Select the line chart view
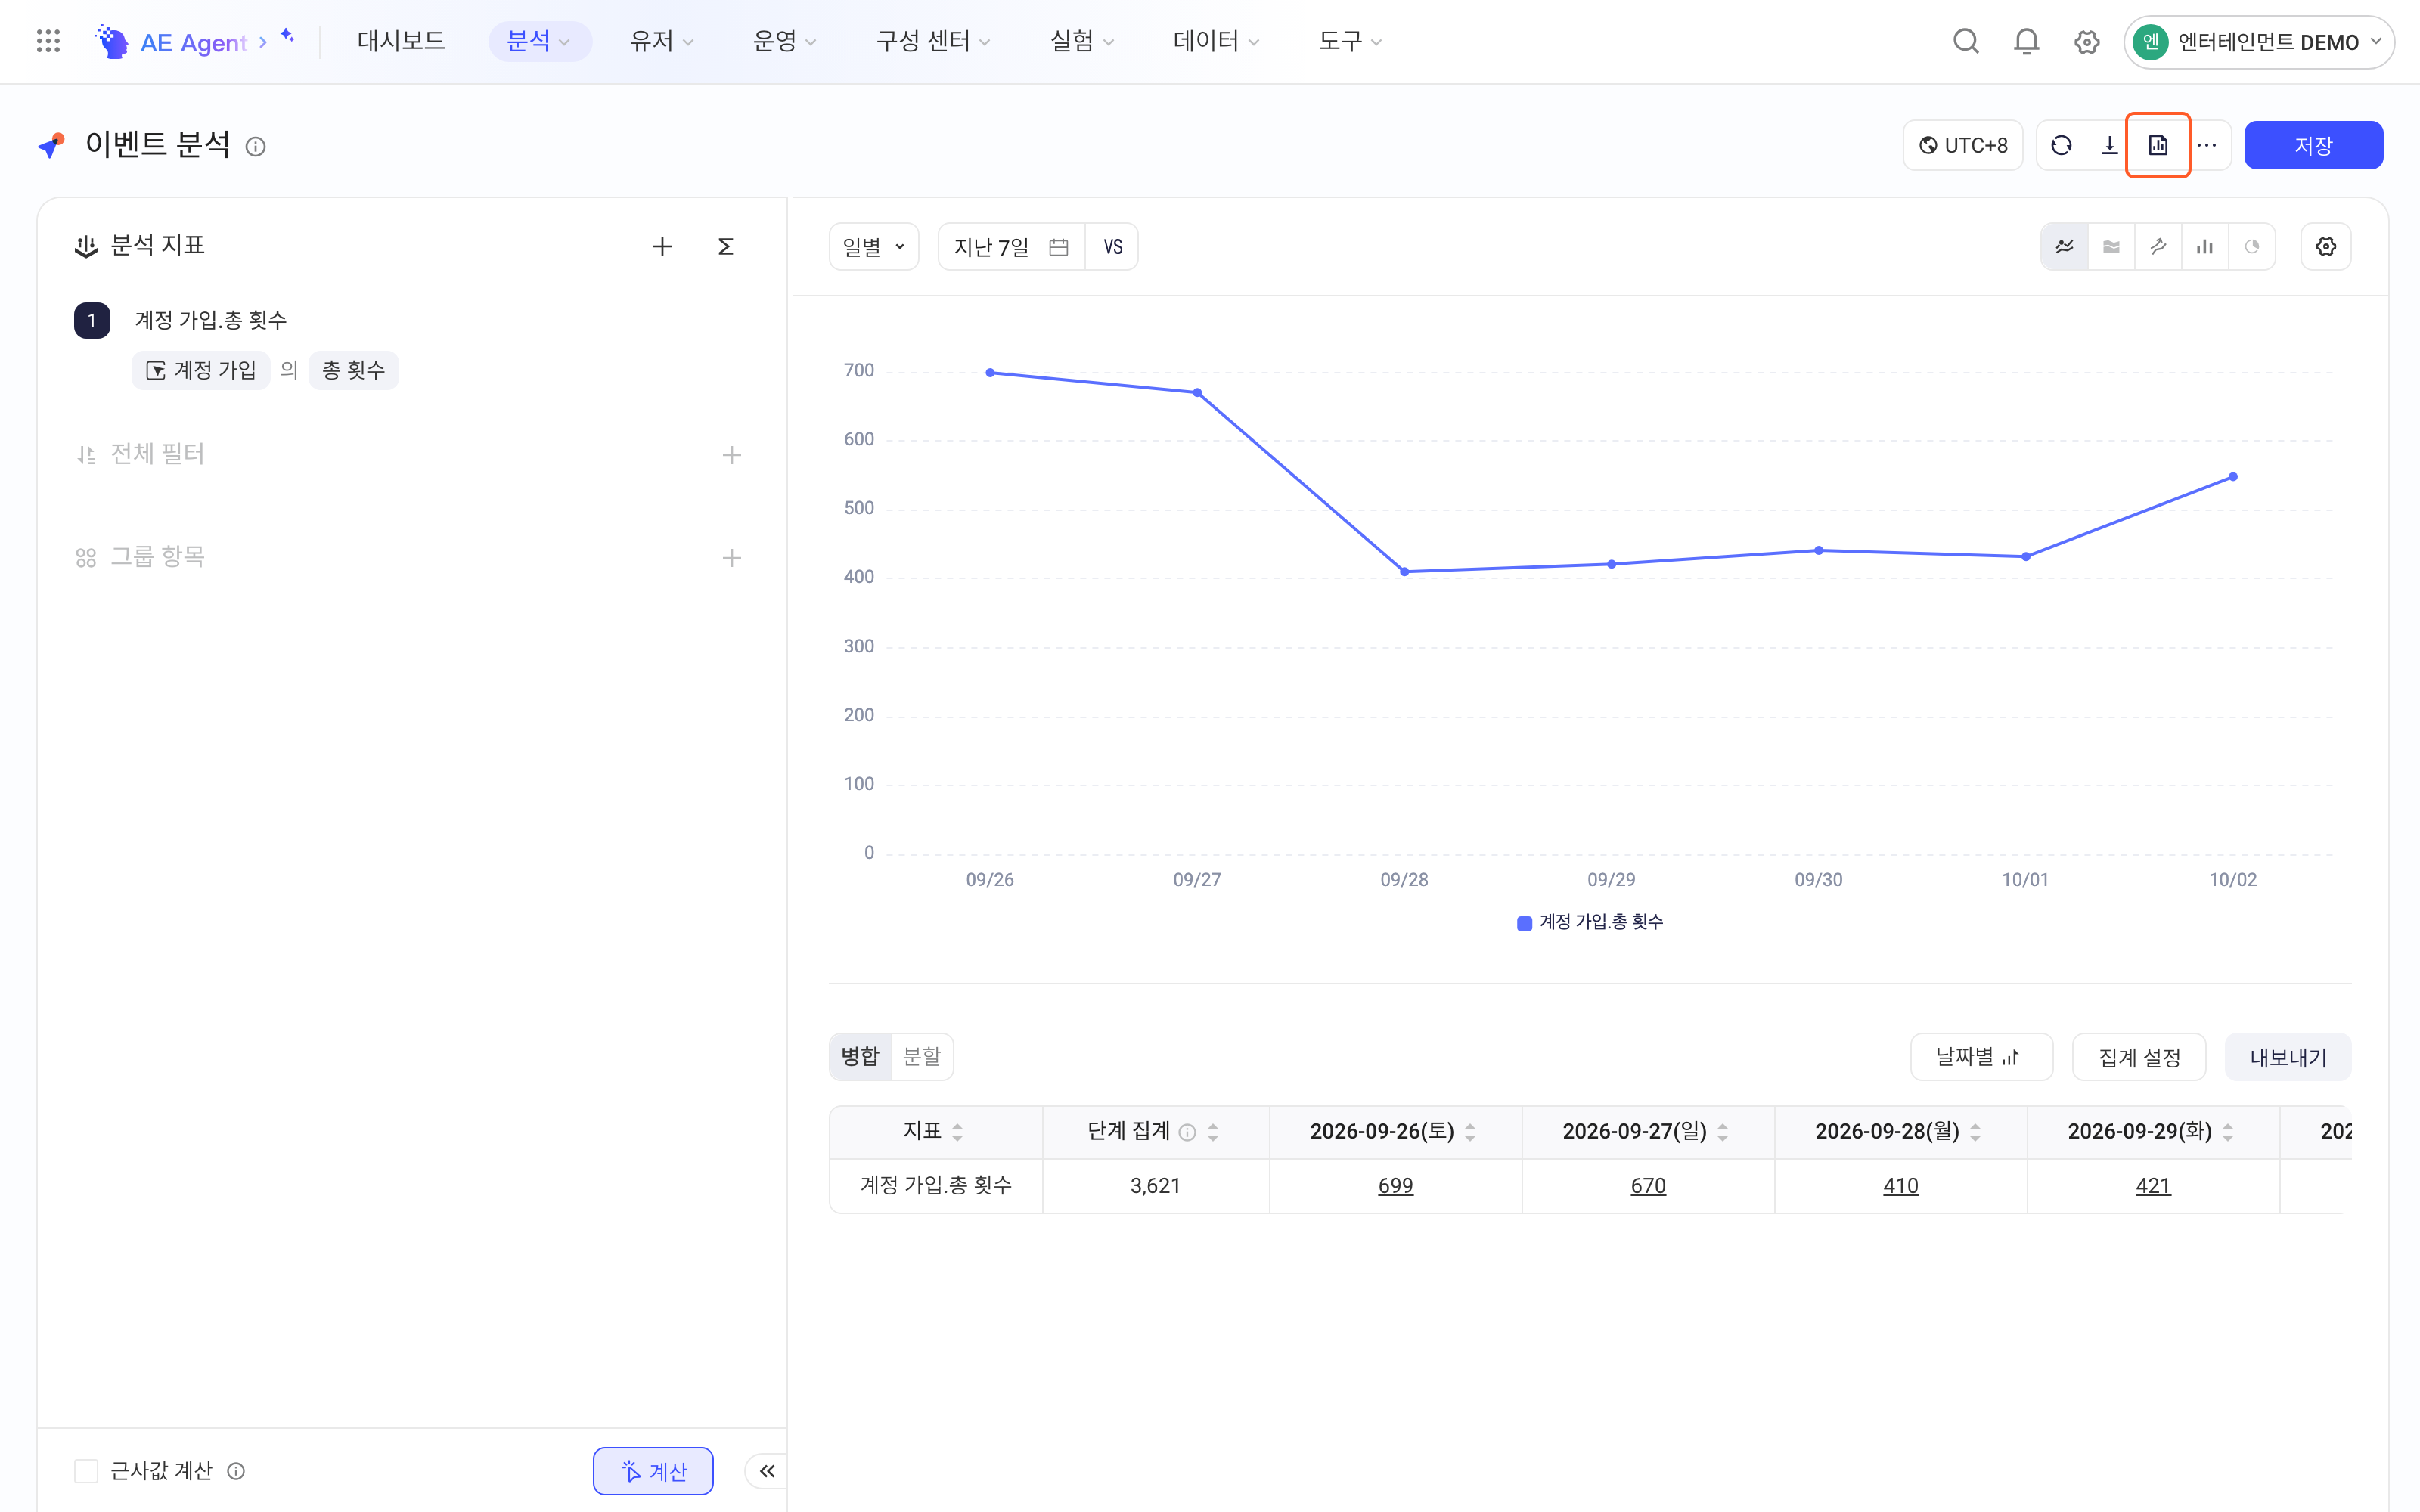Image resolution: width=2420 pixels, height=1512 pixels. pos(2065,246)
